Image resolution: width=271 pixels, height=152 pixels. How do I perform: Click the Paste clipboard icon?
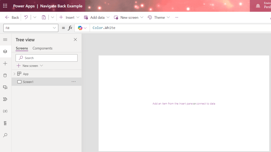44,17
